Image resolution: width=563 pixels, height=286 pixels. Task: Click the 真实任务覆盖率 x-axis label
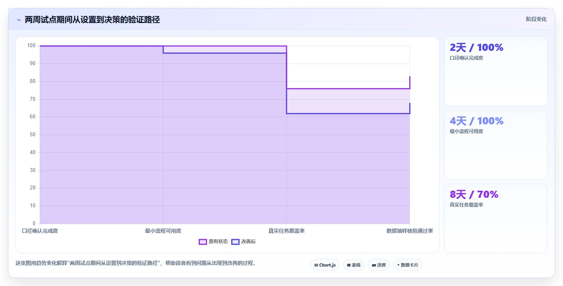coord(286,231)
